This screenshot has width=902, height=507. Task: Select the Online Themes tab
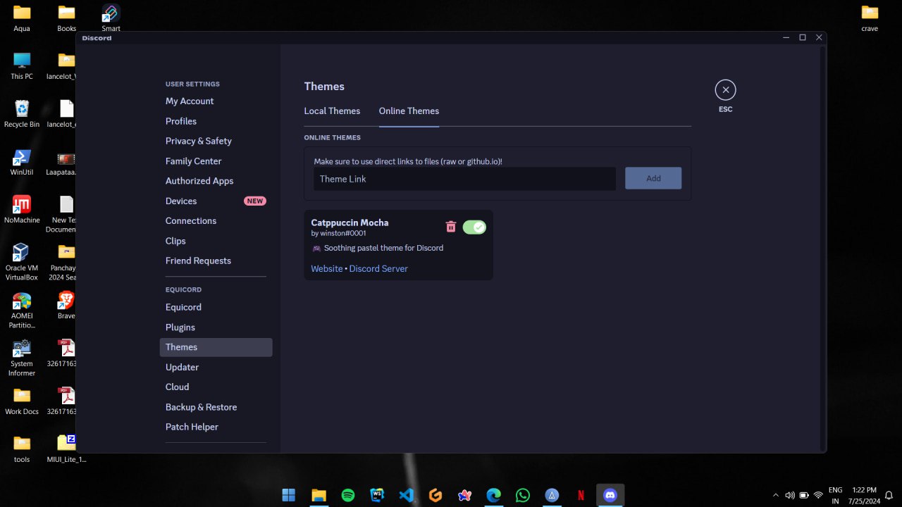click(x=409, y=111)
